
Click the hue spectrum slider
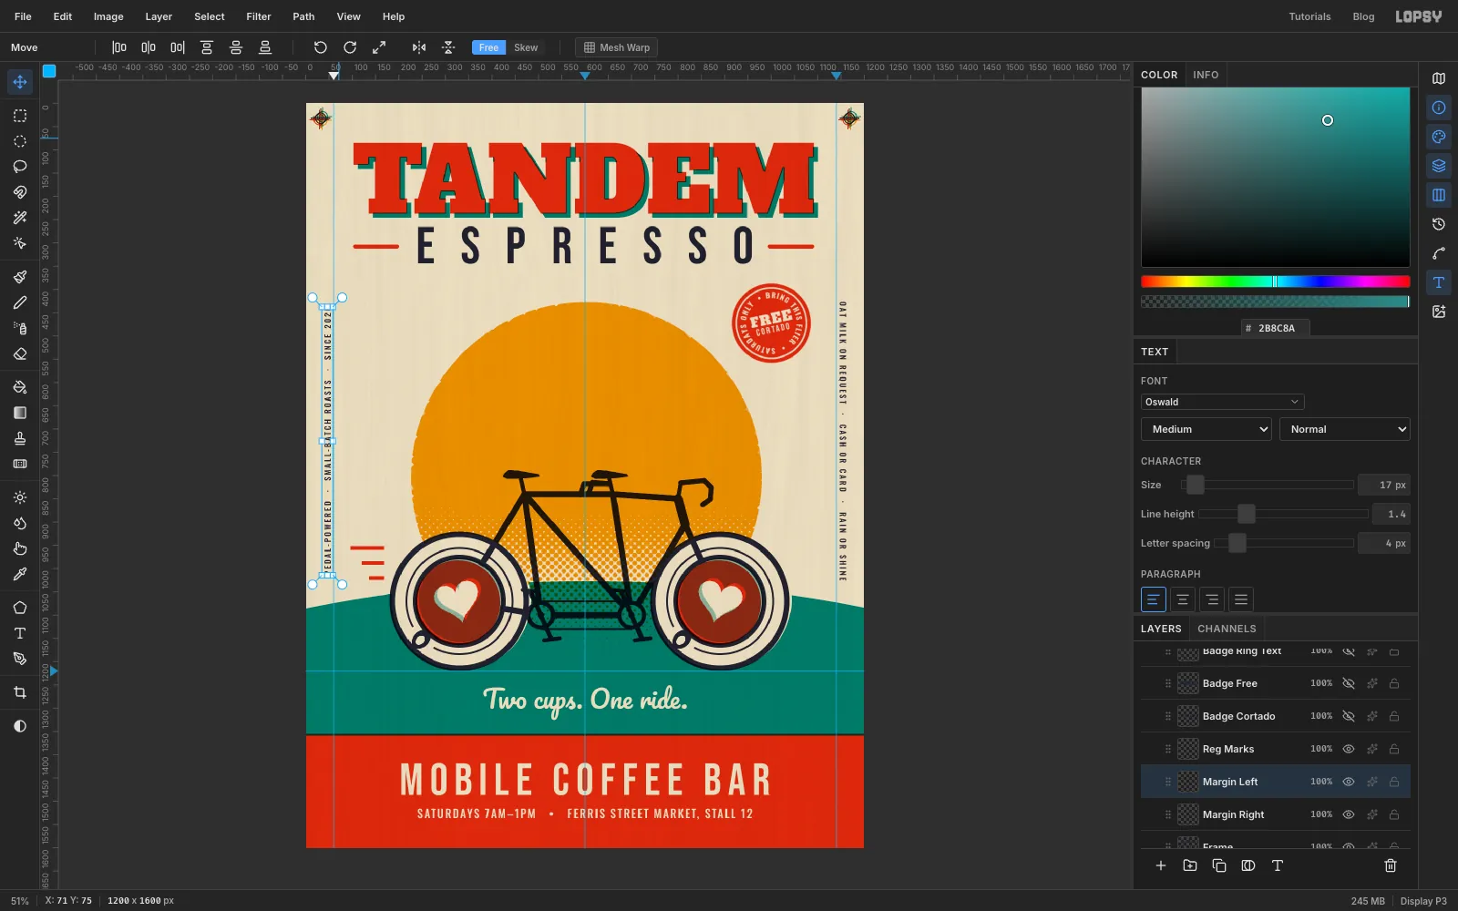(x=1275, y=281)
